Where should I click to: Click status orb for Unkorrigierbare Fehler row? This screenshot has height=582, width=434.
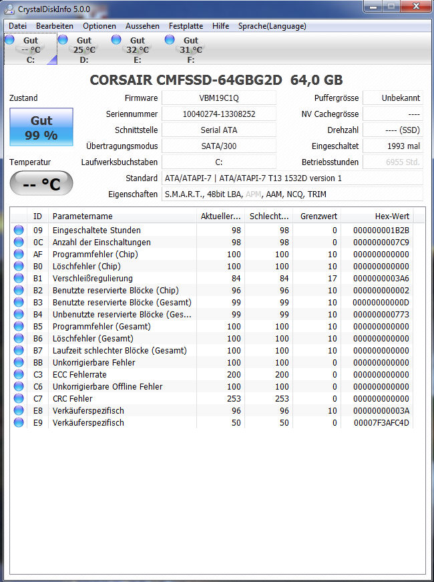(x=19, y=362)
